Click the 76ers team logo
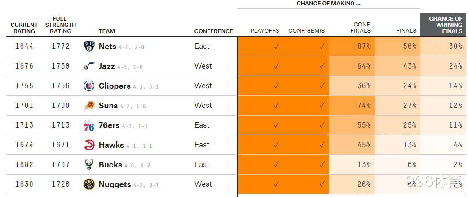 click(89, 125)
